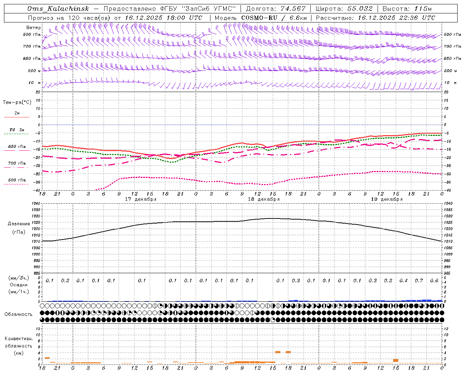Screen dimensions: 463x371
Task: Click the 19 декабря date label
Action: (x=387, y=199)
